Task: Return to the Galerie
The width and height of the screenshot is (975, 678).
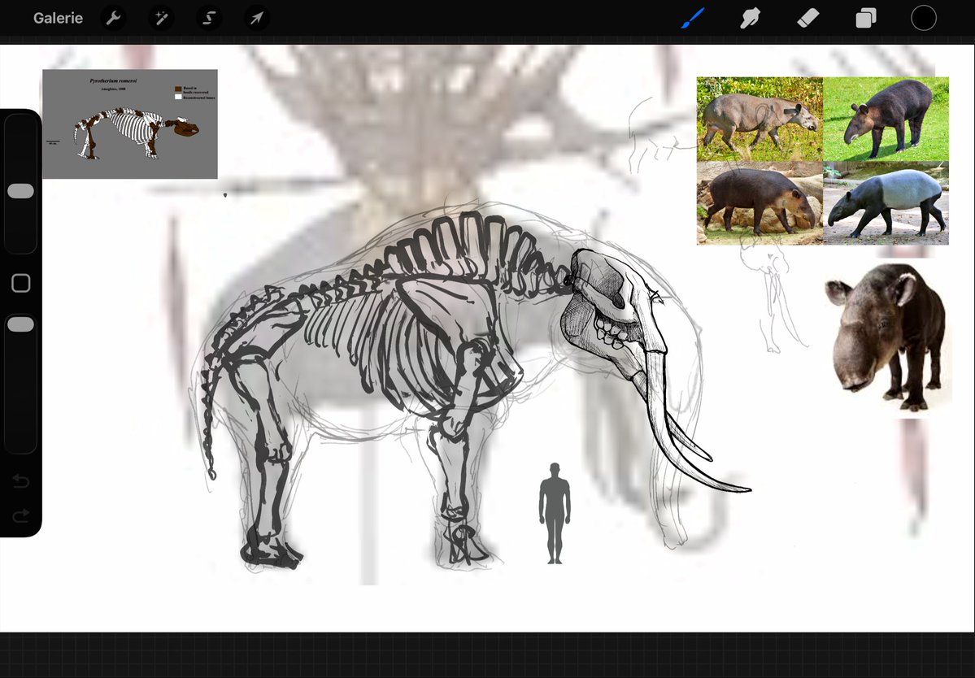Action: (x=58, y=17)
